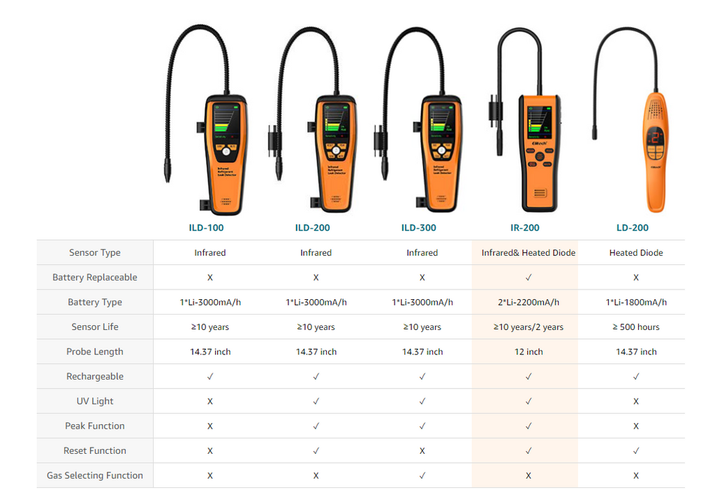Screen dimensions: 715x502
Task: Click the IR-200 Reset Function checkmark
Action: tap(529, 450)
